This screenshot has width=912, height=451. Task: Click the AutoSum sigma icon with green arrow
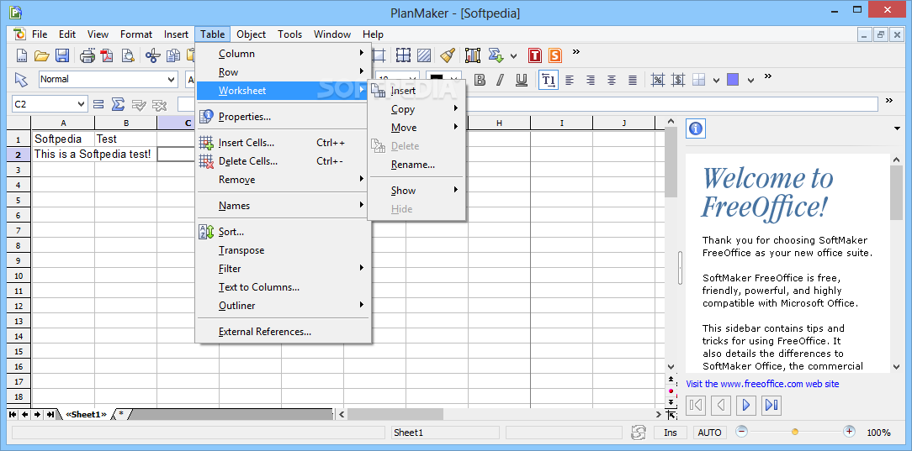point(496,55)
